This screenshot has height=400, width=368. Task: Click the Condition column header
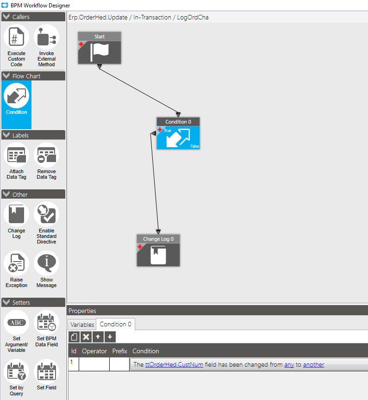146,351
